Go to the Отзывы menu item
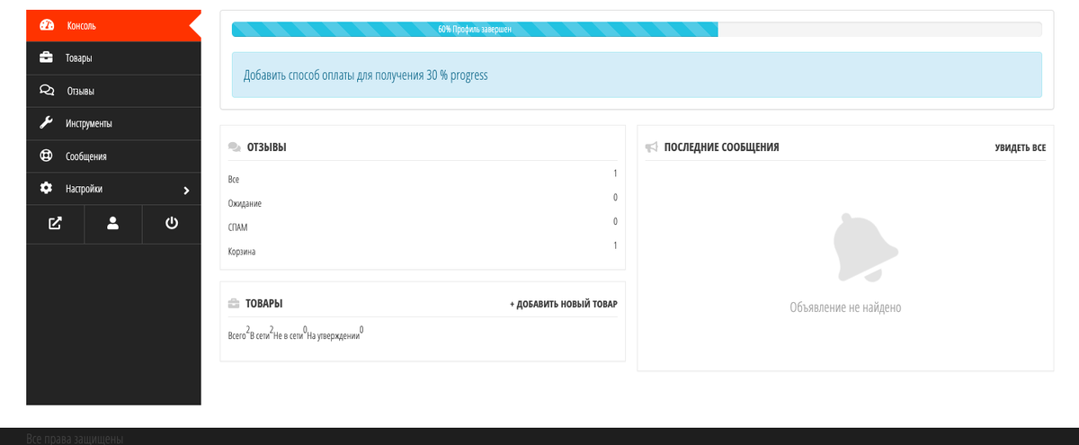 tap(113, 91)
